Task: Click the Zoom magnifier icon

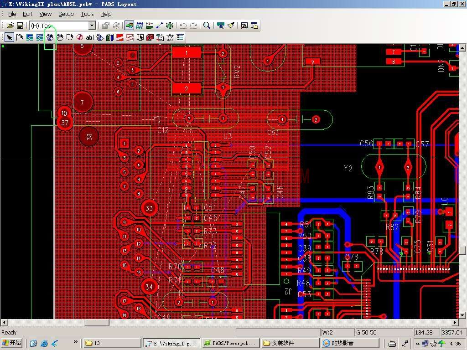Action: [207, 26]
